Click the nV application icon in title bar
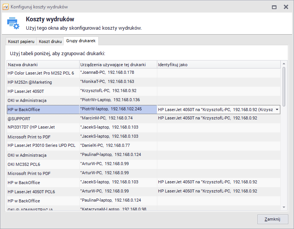Screen dimensions: 294x229 click(6, 7)
